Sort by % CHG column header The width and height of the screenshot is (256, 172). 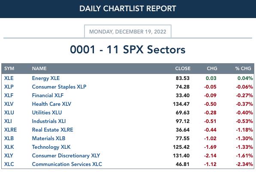point(243,68)
